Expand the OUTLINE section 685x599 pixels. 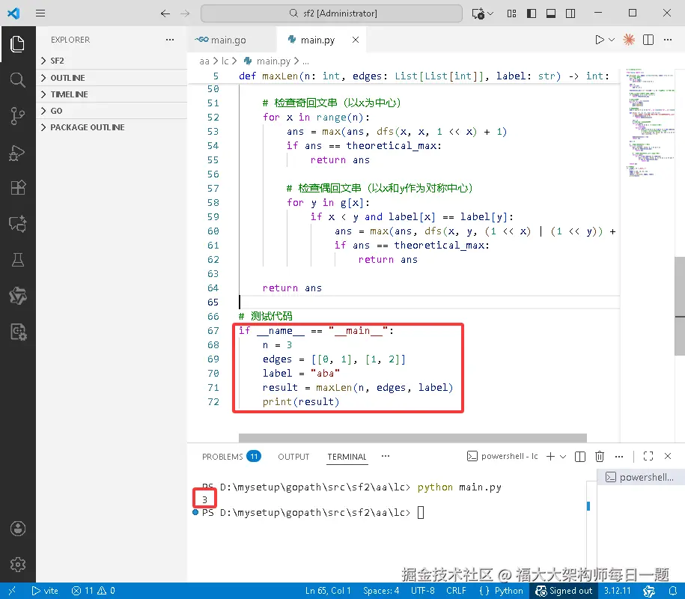(x=112, y=78)
